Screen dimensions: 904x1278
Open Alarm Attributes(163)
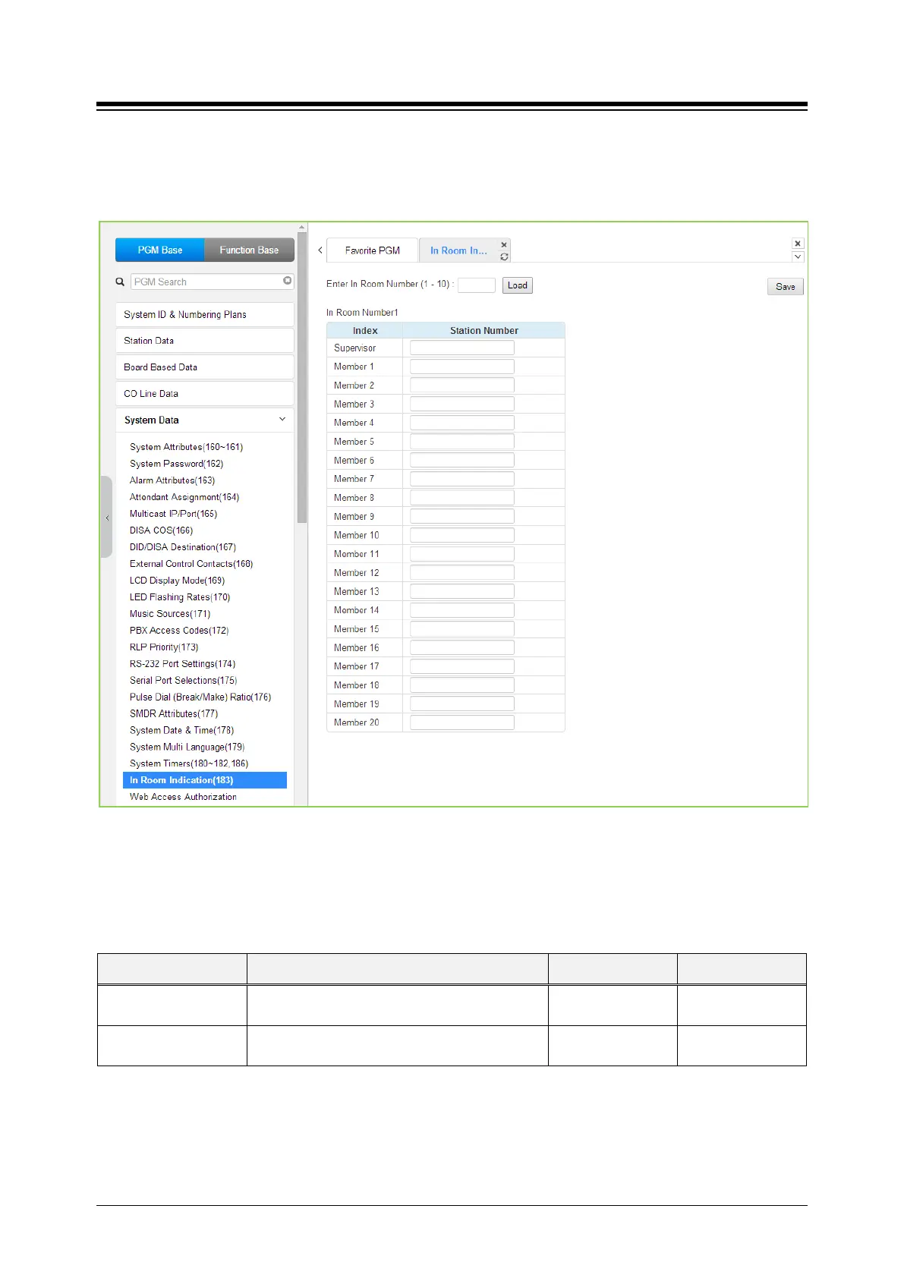coord(172,480)
